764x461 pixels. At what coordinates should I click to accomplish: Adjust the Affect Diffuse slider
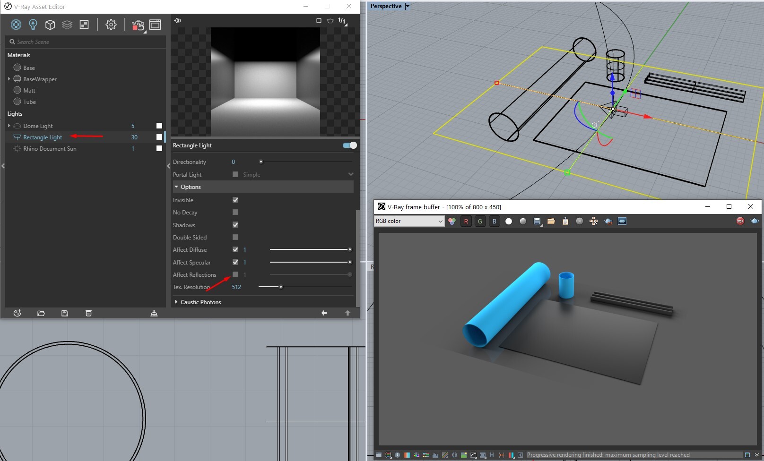(311, 249)
